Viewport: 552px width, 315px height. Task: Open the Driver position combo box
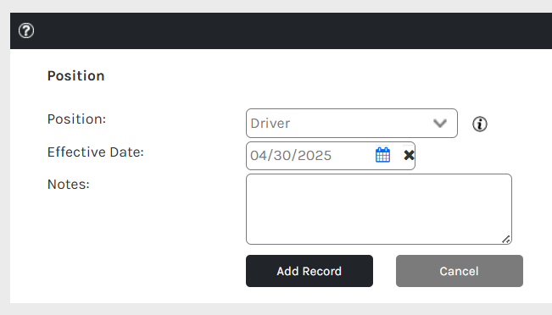352,123
